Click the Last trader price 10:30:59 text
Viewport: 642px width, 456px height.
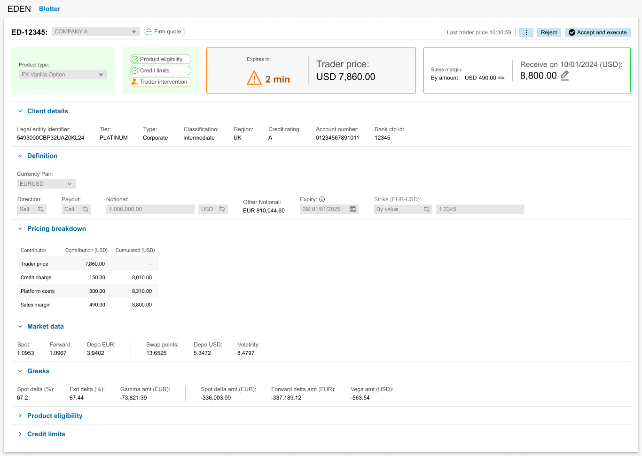click(479, 32)
